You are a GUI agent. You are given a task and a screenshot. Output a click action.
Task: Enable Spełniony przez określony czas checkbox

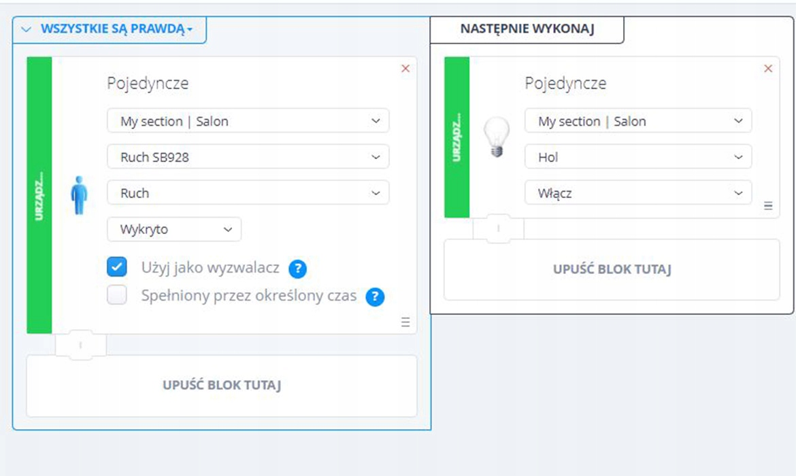(x=117, y=296)
